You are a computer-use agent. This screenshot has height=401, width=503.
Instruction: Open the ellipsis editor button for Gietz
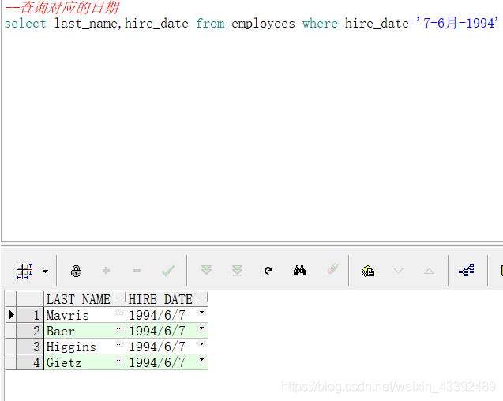pyautogui.click(x=120, y=360)
